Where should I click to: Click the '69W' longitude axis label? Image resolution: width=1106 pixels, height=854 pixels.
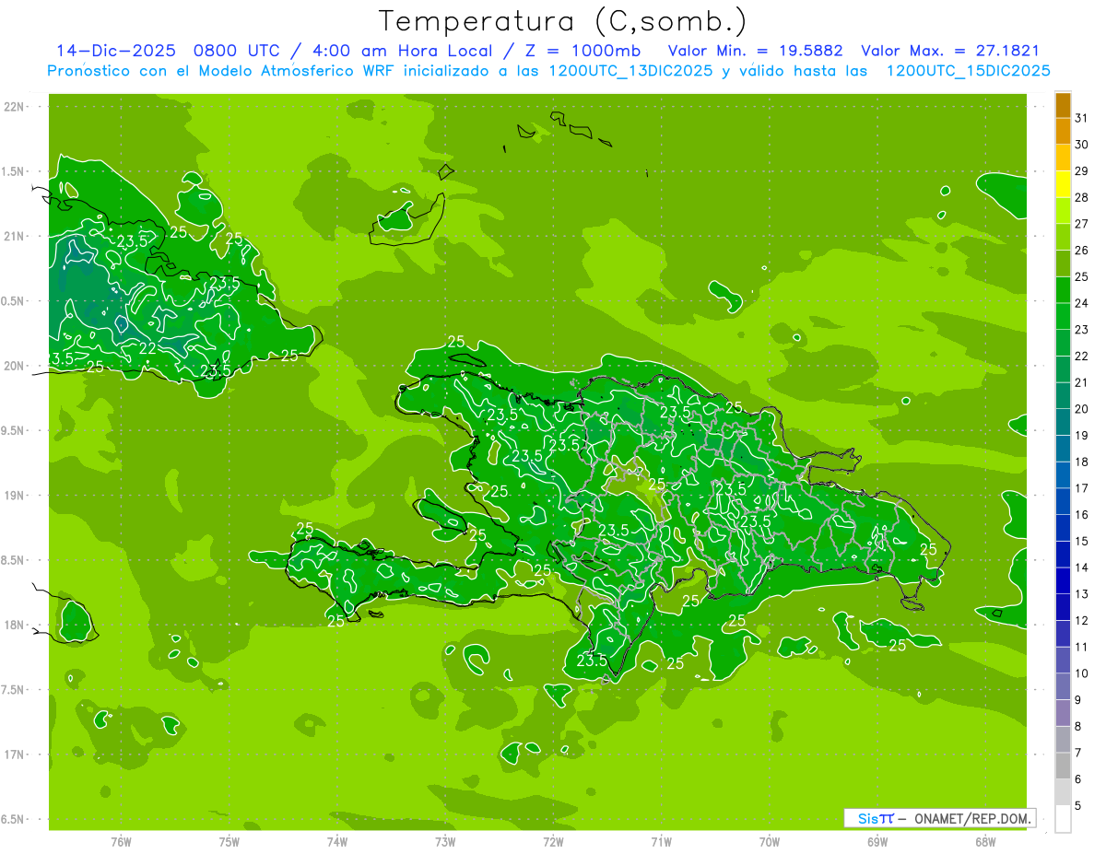click(x=877, y=842)
